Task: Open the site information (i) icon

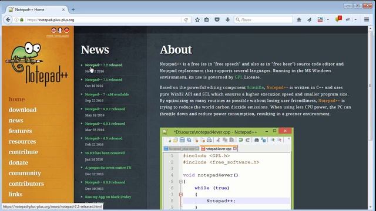Action: tap(16, 20)
